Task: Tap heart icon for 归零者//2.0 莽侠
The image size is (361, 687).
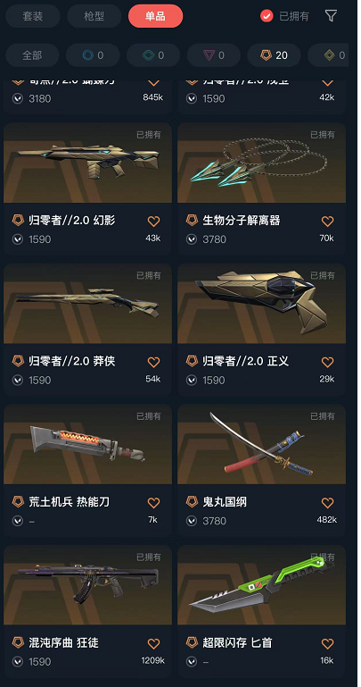Action: coord(153,363)
